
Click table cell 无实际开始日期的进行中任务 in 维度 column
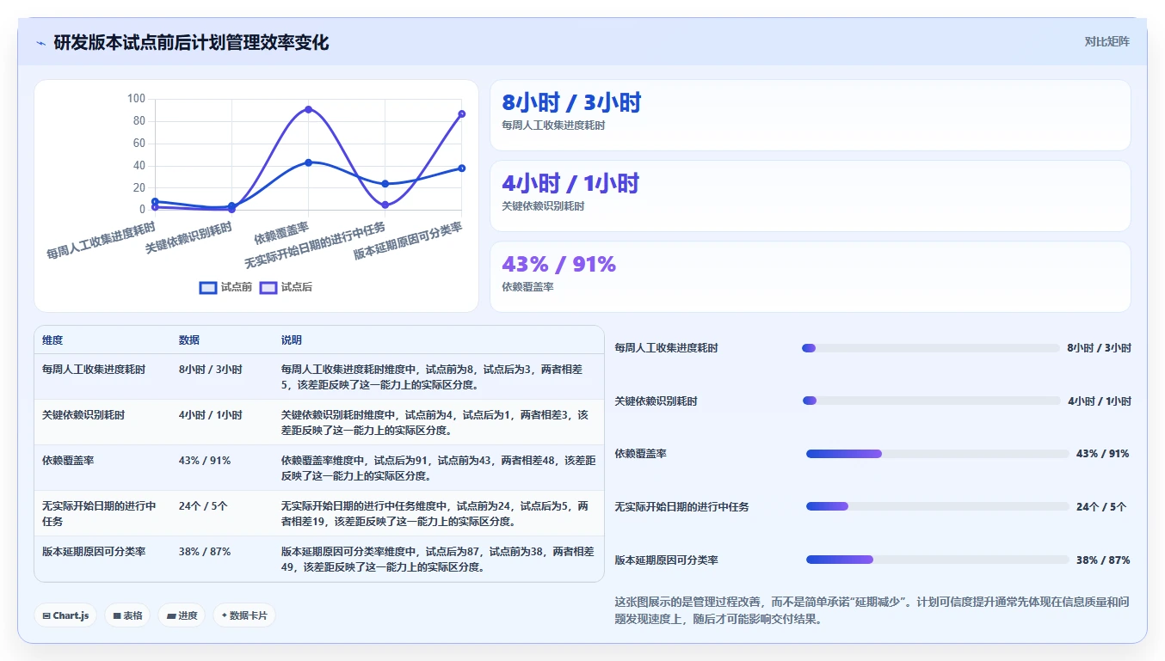tap(99, 513)
